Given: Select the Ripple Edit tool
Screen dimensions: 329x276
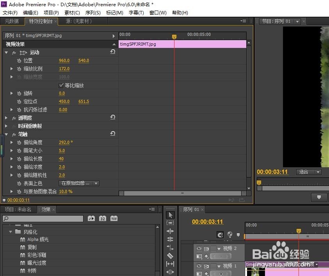Looking at the screenshot, I should [170, 231].
